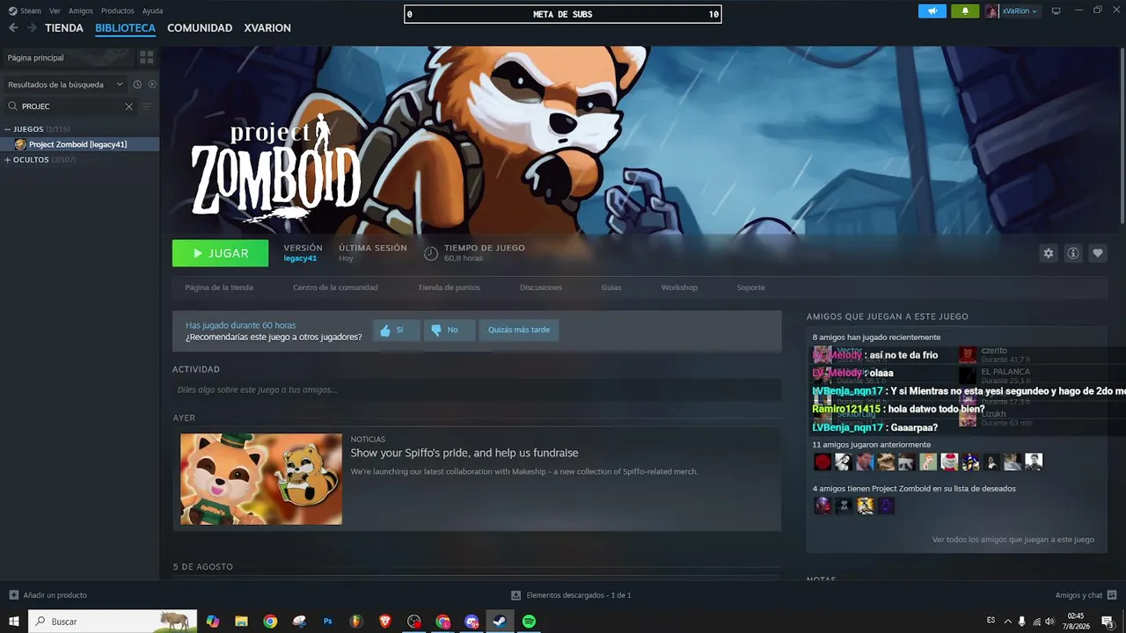Screen dimensions: 1126x633
Task: Open Centro de la comunidad link
Action: 335,287
